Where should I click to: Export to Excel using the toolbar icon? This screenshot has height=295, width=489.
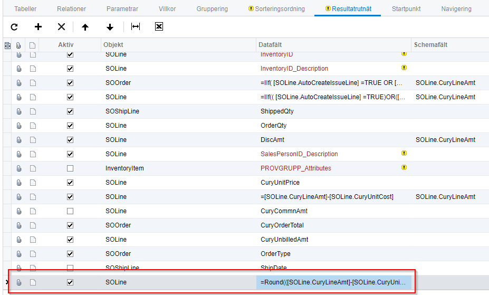pyautogui.click(x=159, y=27)
